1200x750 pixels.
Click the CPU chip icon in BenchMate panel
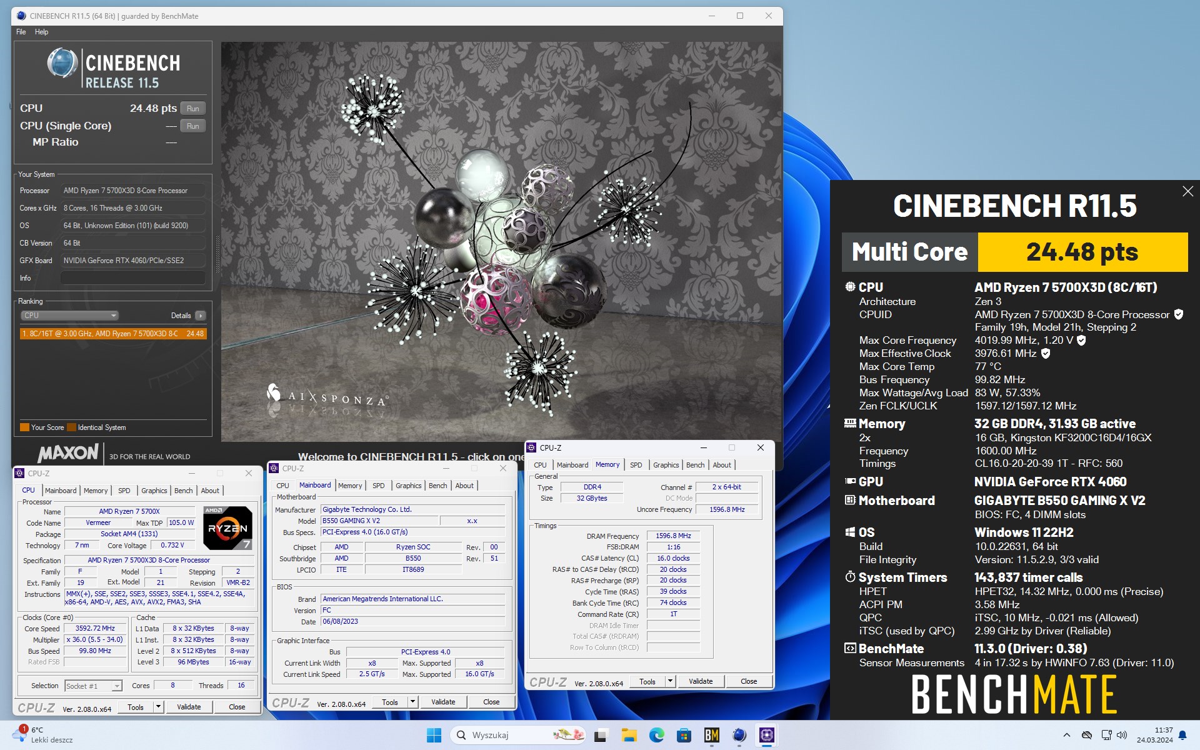850,287
